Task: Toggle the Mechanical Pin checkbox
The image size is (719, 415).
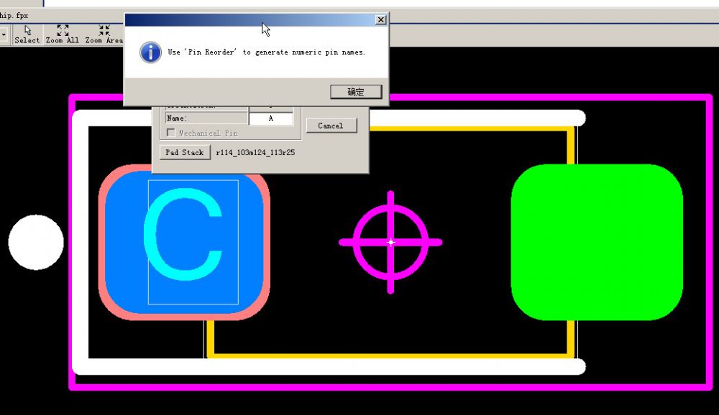Action: pyautogui.click(x=171, y=133)
